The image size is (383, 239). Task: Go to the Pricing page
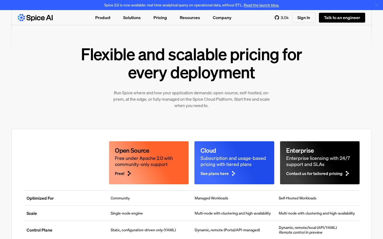[x=160, y=18]
